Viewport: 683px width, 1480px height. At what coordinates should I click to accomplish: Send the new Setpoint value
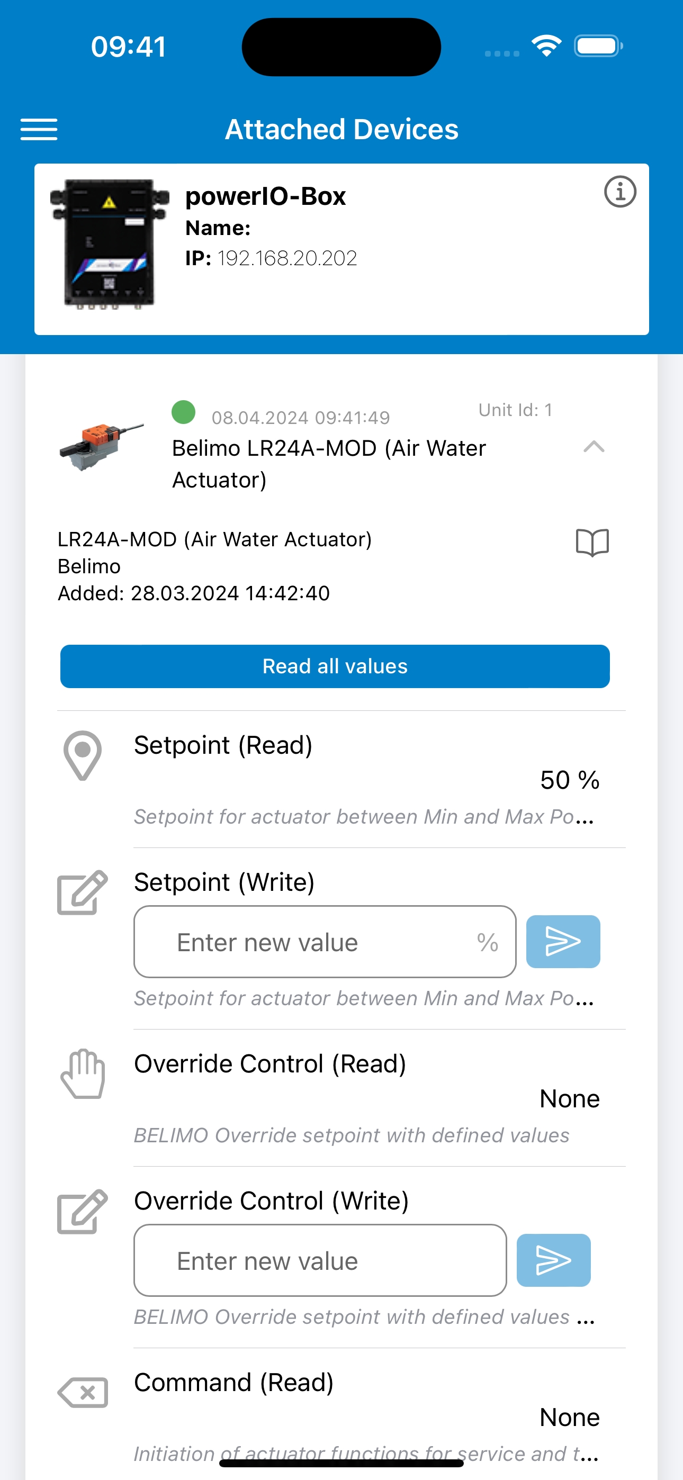[x=563, y=941]
